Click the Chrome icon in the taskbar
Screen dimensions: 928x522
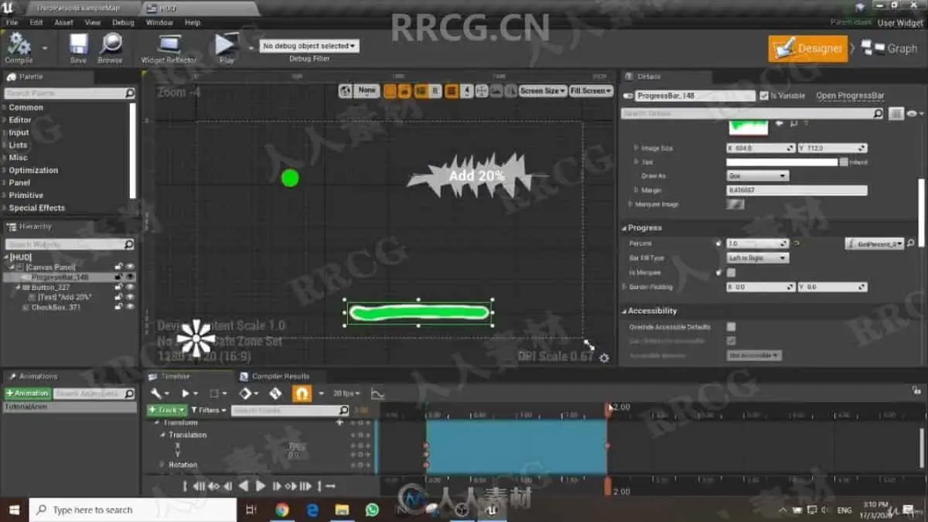coord(281,510)
